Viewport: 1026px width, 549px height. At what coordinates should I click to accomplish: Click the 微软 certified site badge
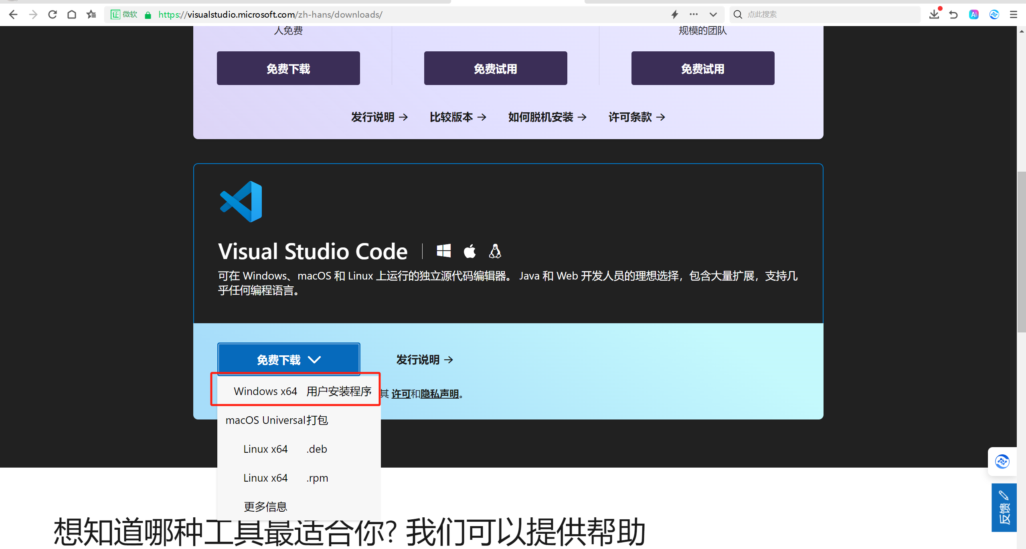point(124,15)
